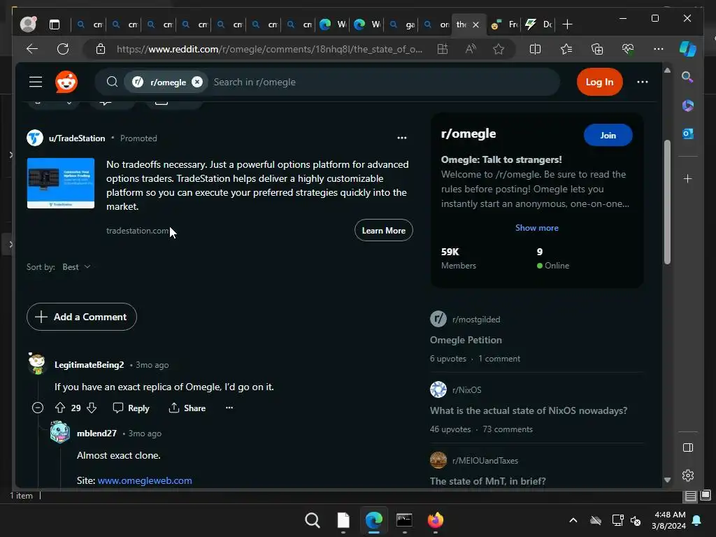The width and height of the screenshot is (716, 537).
Task: Open browser Collections
Action: [597, 49]
